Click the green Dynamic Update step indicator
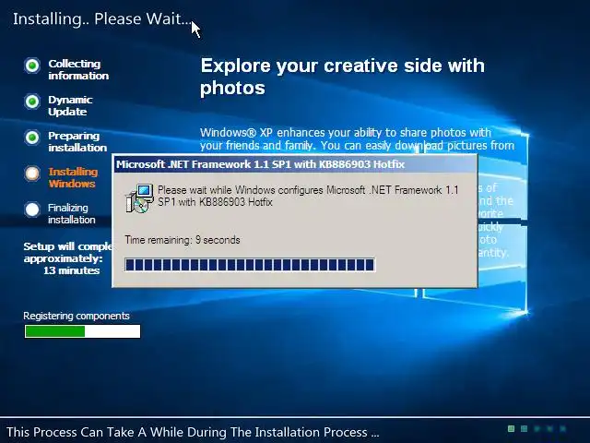Image resolution: width=590 pixels, height=443 pixels. (32, 102)
